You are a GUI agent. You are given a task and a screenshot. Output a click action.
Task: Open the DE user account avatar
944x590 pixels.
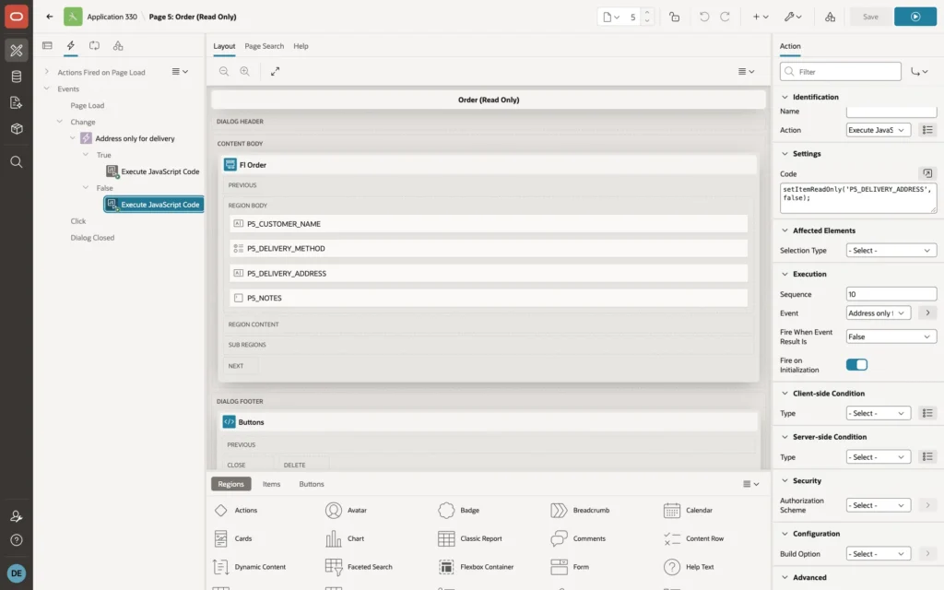[x=17, y=573]
